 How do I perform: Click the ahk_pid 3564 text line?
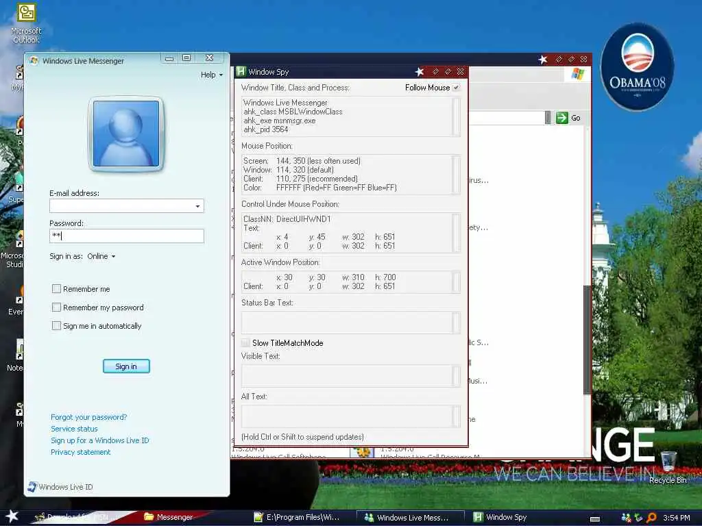click(x=266, y=129)
